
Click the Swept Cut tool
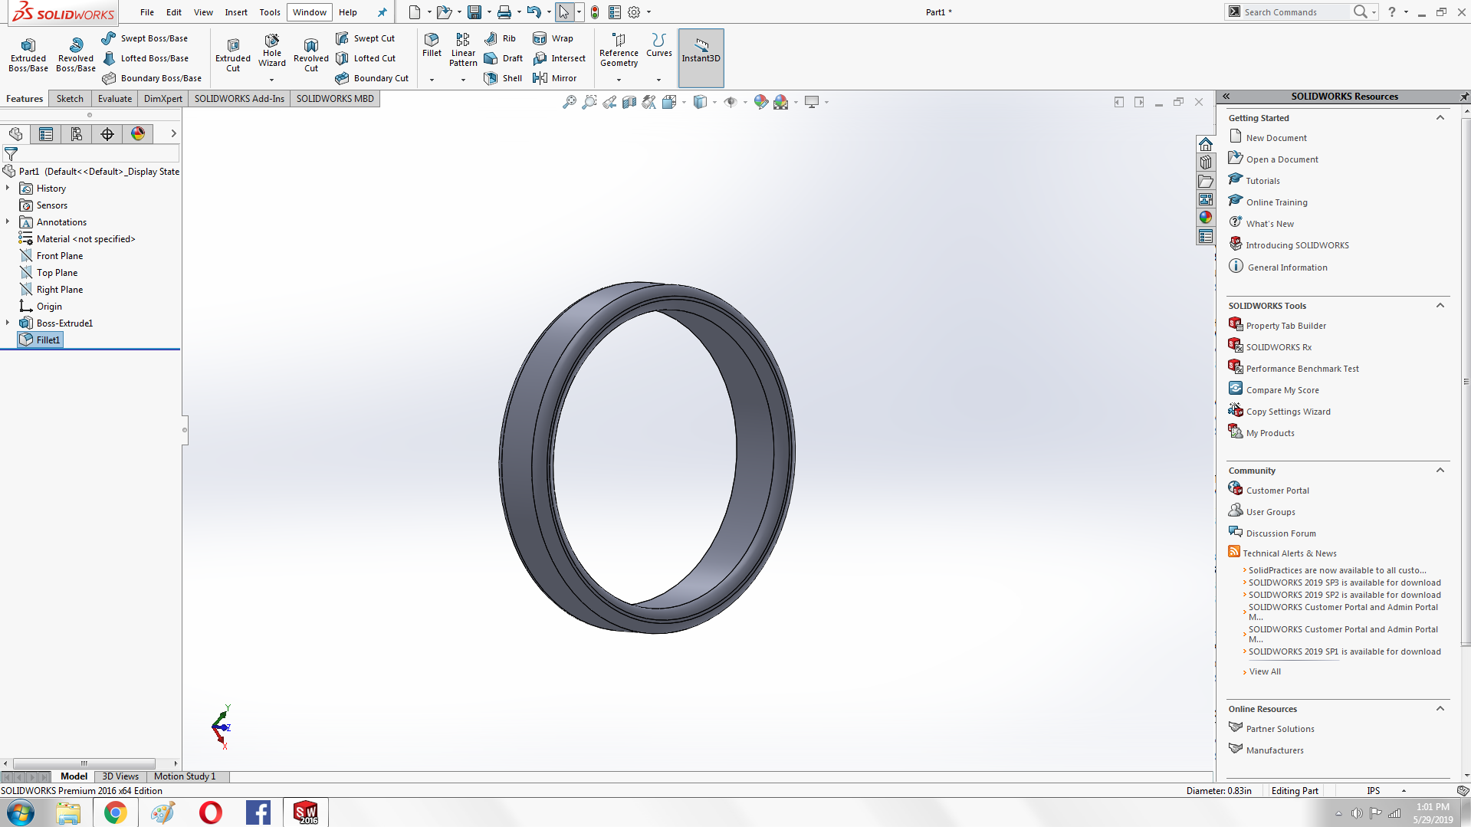[x=366, y=38]
